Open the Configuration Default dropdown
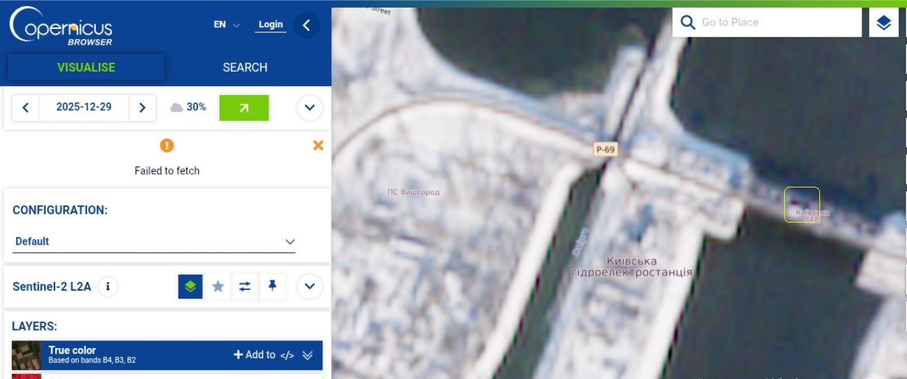 [155, 242]
